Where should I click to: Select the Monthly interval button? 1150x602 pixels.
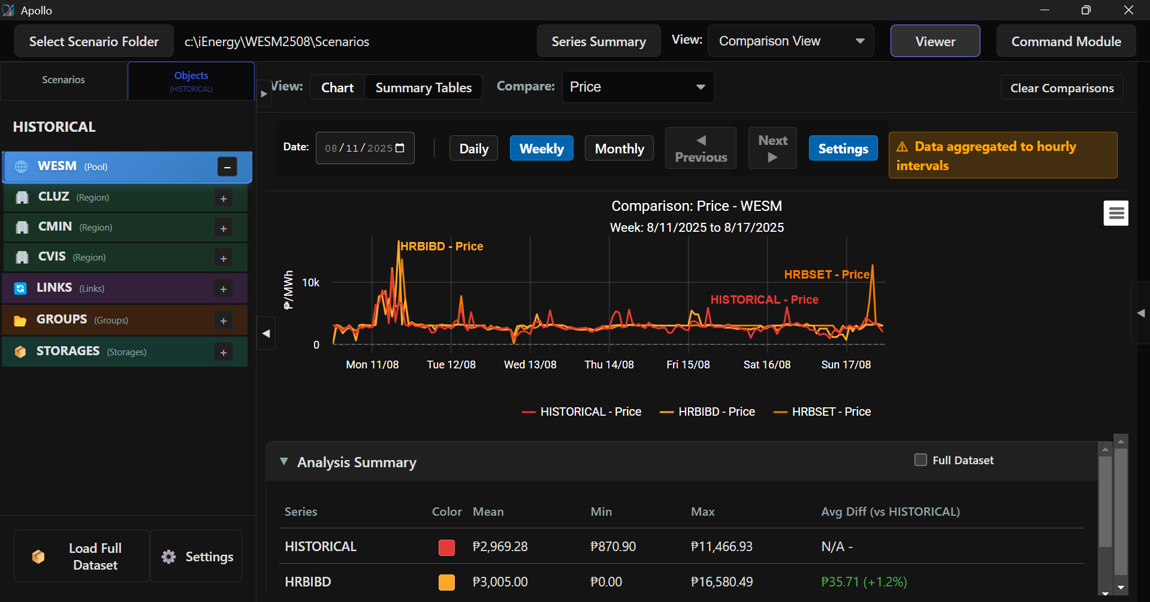[619, 149]
